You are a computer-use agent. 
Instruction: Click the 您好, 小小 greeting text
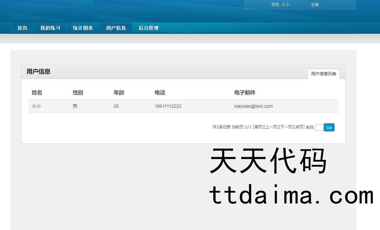[280, 5]
